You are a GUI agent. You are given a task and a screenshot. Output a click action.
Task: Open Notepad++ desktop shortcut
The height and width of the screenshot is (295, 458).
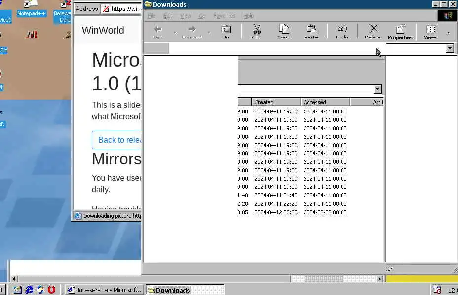click(x=32, y=9)
